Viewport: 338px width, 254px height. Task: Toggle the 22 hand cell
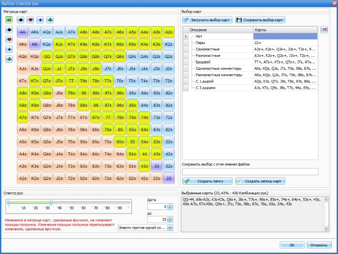pos(169,178)
